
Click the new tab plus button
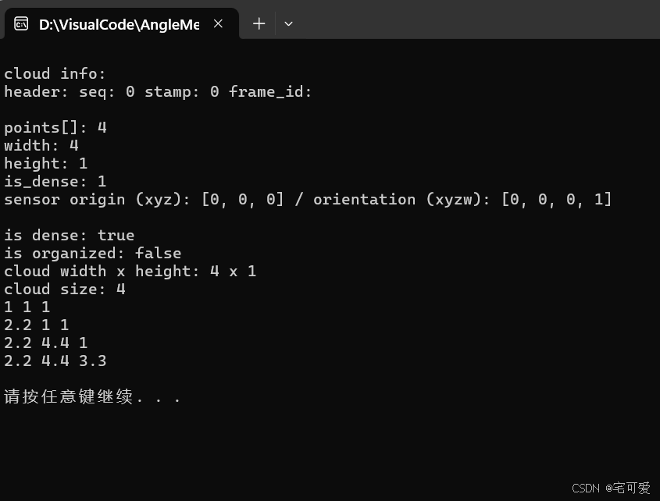258,24
